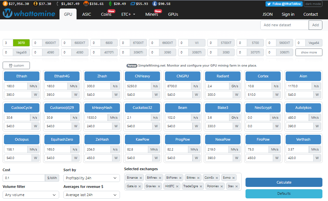Open the Coins page
Viewport: 328px width, 201px height.
tap(106, 14)
